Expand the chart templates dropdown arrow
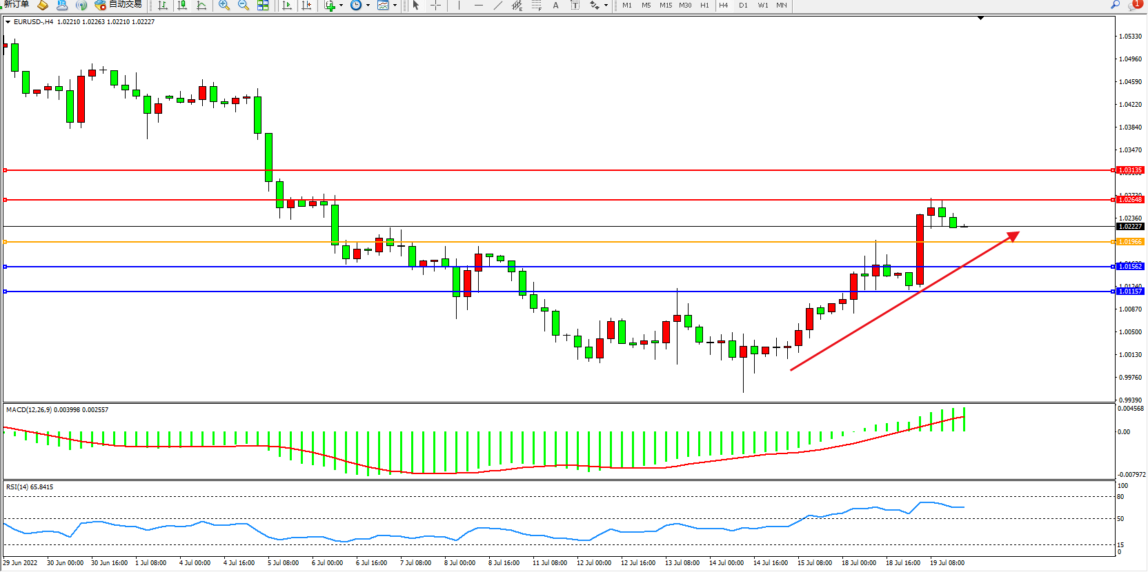Image resolution: width=1148 pixels, height=572 pixels. point(395,5)
